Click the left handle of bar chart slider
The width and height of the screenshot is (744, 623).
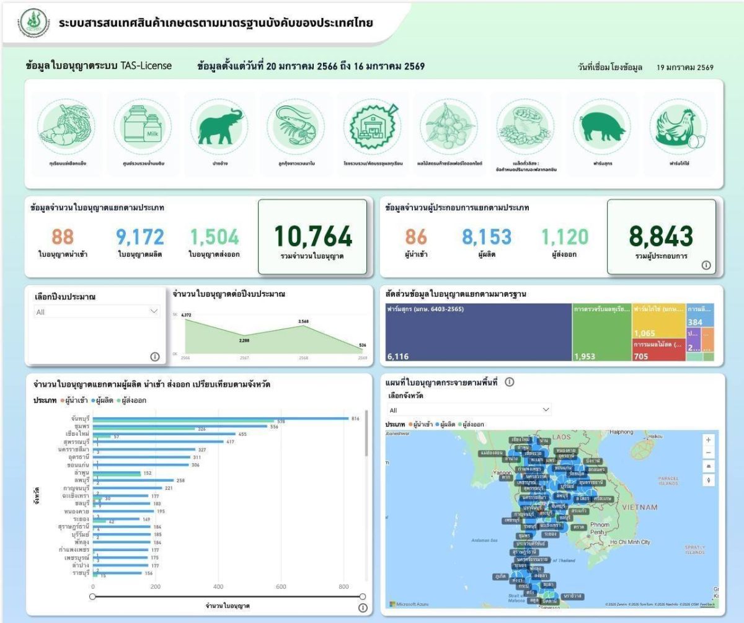click(x=93, y=596)
